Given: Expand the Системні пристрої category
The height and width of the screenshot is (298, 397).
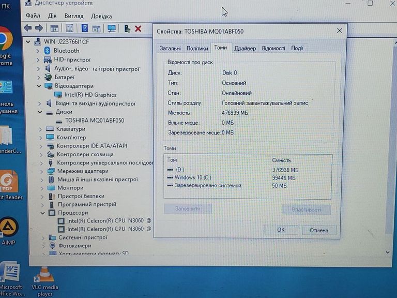Looking at the screenshot, I should point(43,237).
